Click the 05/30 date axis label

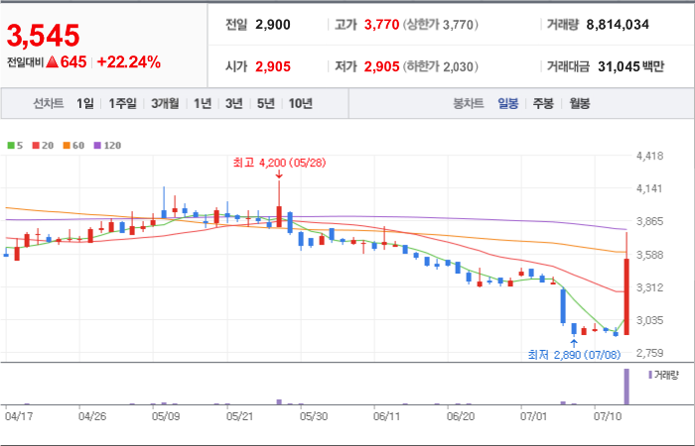[x=314, y=416]
